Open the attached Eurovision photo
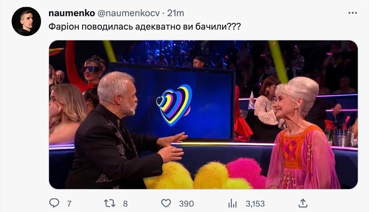 point(203,115)
